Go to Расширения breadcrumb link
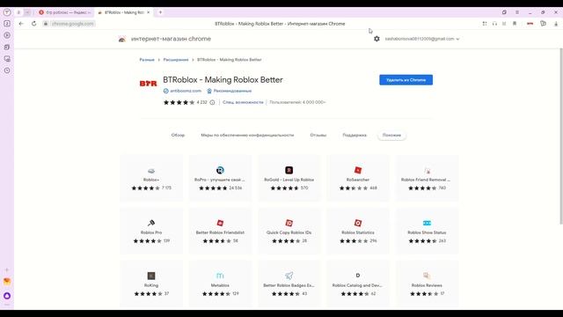Viewport: 563px width, 317px height. click(x=176, y=60)
